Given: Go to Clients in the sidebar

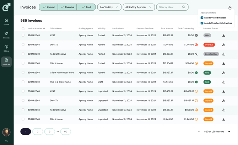Looking at the screenshot, I should click(x=6, y=35).
